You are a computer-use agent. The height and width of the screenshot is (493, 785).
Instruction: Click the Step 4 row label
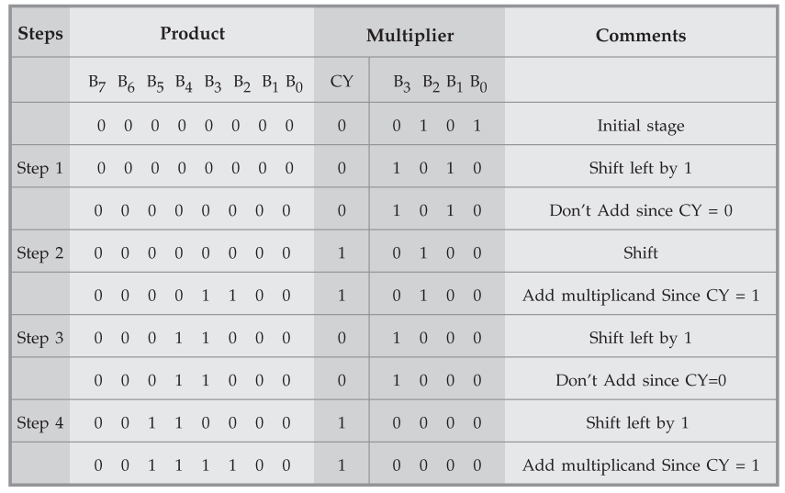pos(40,423)
